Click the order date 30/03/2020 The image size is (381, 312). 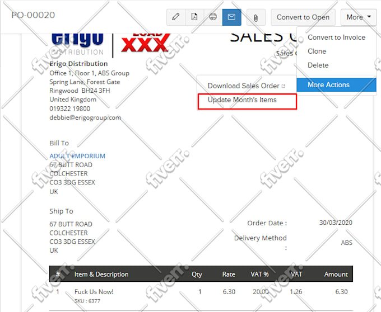click(336, 223)
